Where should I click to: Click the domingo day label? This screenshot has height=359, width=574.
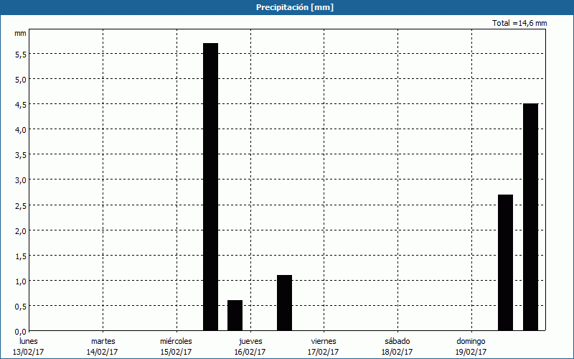coord(471,341)
